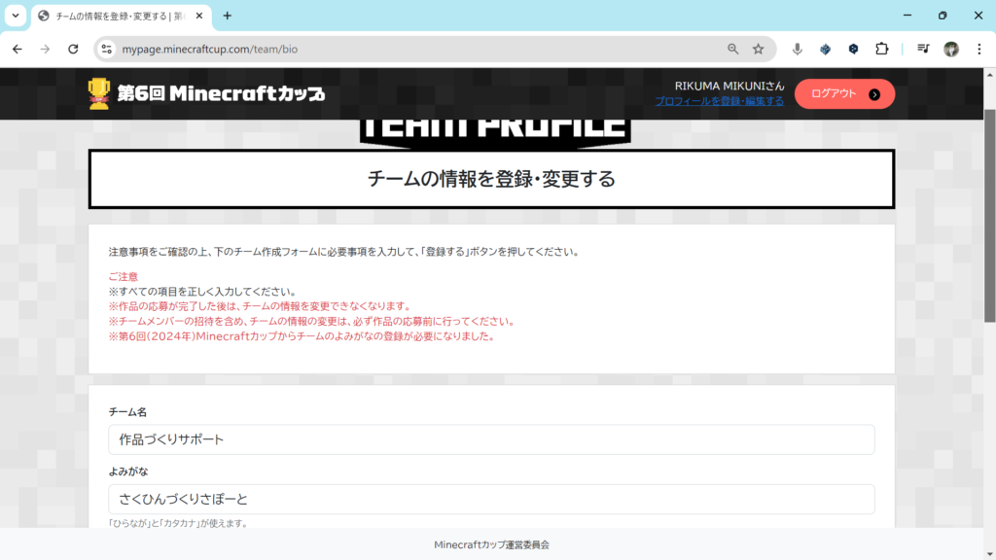This screenshot has width=996, height=560.
Task: Open プロフィールを登録・編集する link
Action: coord(719,101)
